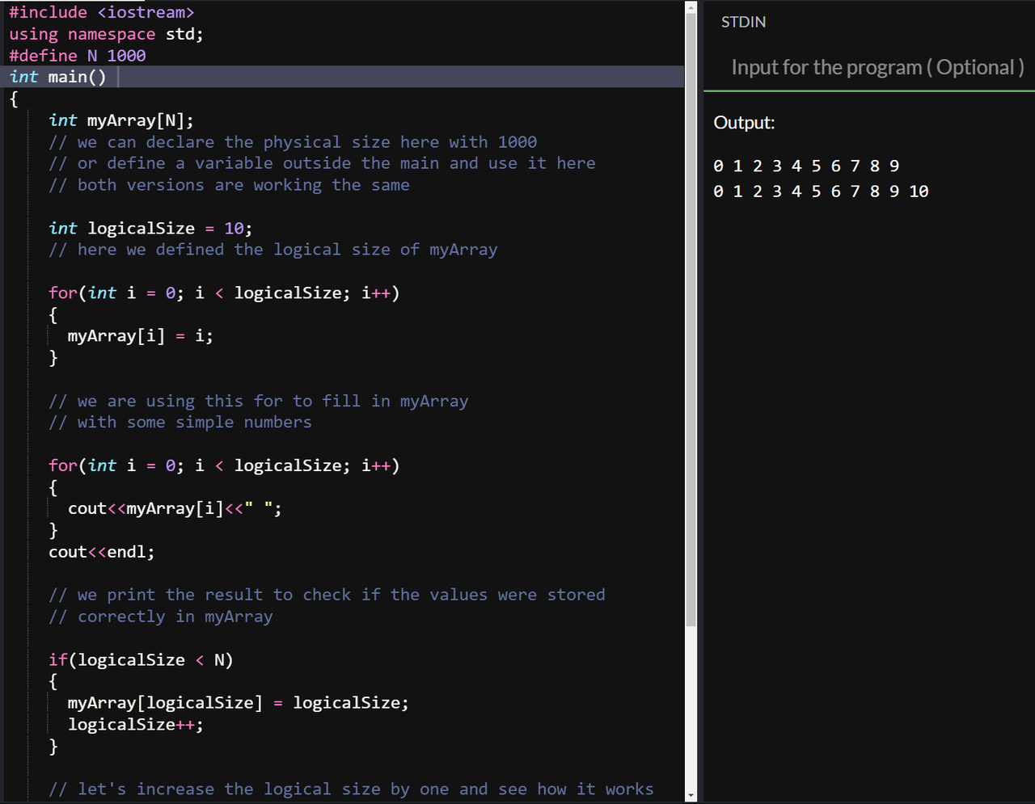The width and height of the screenshot is (1035, 804).
Task: Click comment 'both versions are working the same'
Action: (x=229, y=185)
